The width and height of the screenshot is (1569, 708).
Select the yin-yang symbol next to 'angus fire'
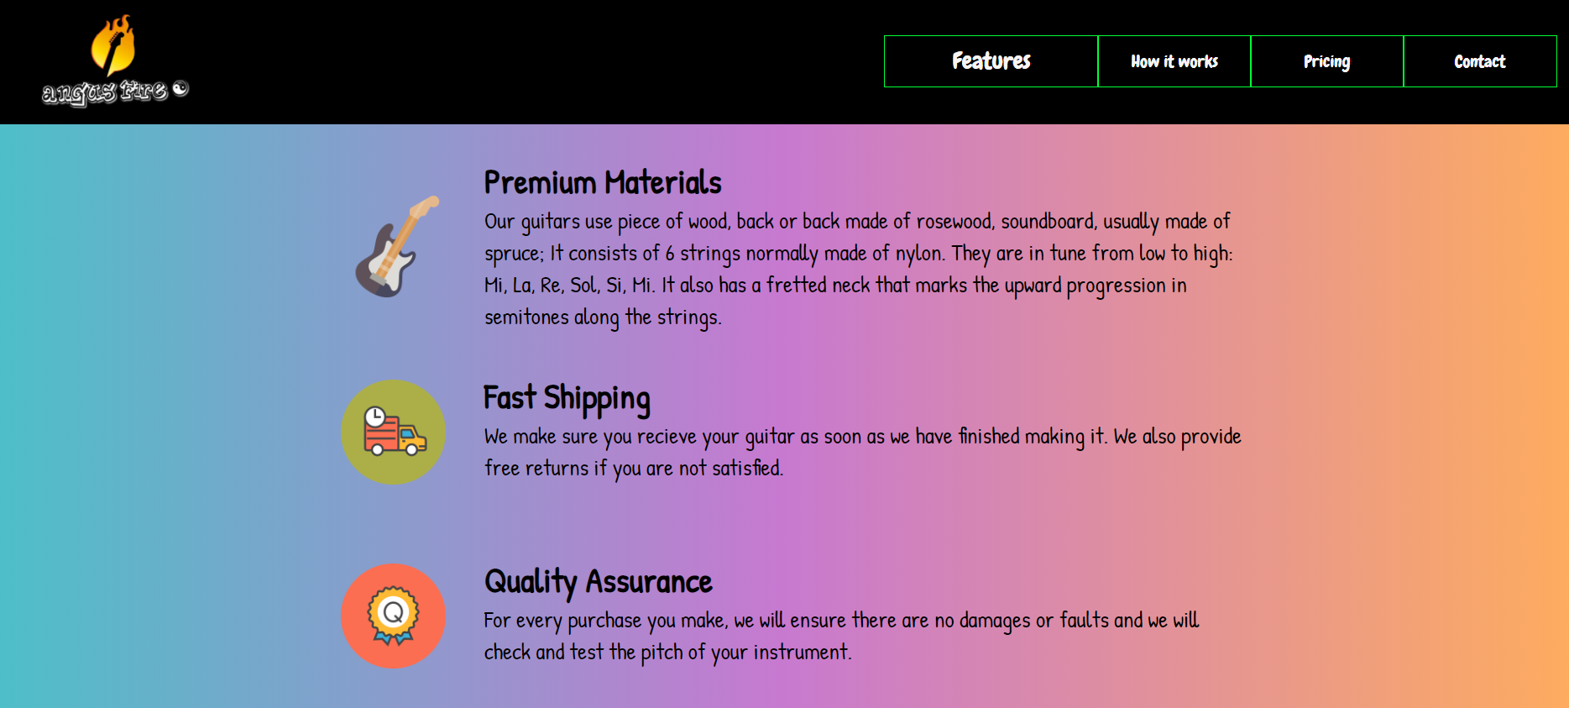click(x=179, y=91)
